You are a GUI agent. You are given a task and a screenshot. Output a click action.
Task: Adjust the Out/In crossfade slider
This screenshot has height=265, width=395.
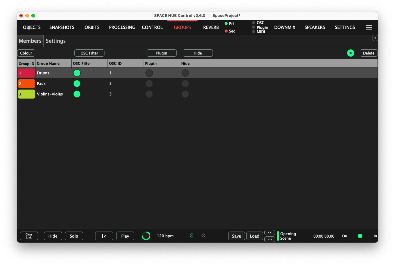pos(360,236)
